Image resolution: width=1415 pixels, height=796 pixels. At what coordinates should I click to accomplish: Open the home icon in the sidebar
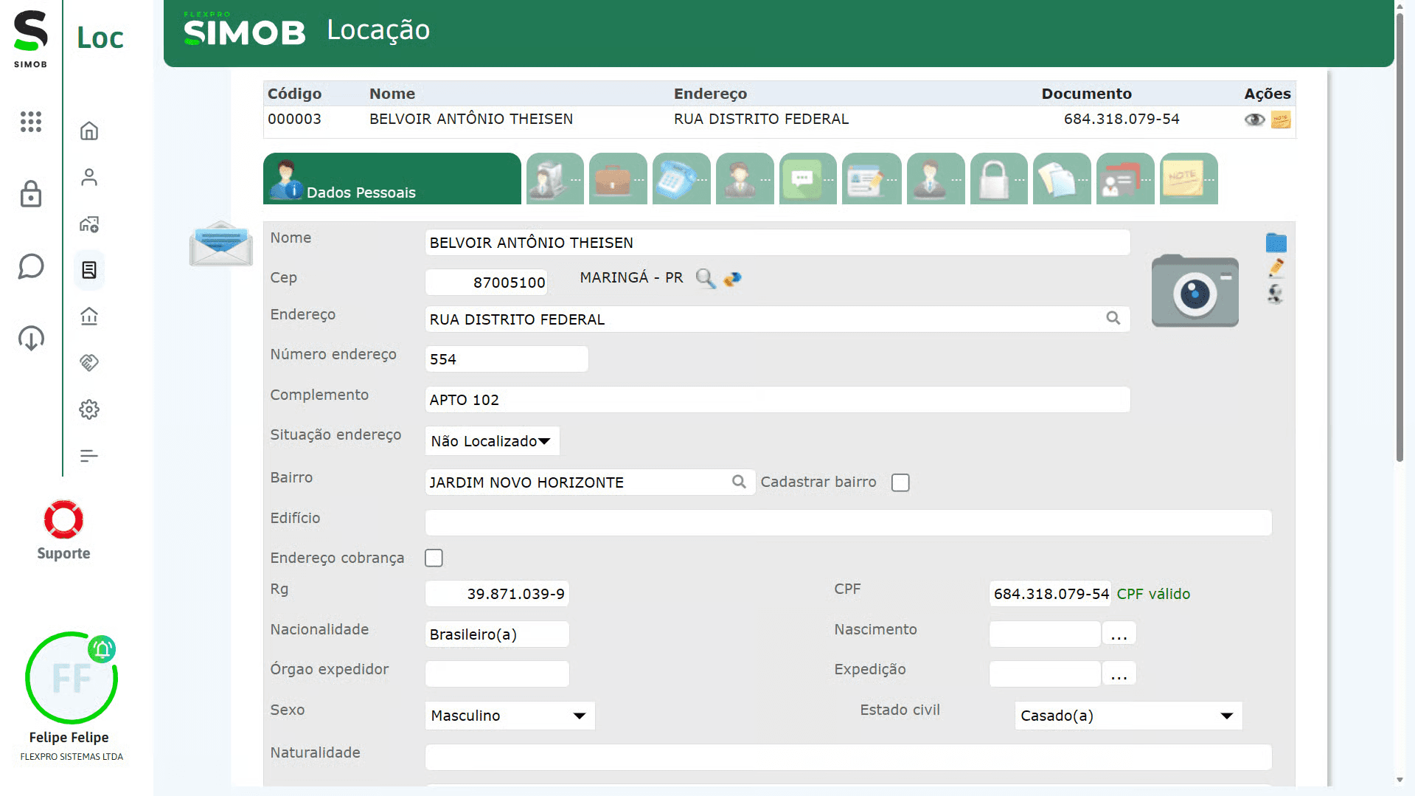(89, 131)
